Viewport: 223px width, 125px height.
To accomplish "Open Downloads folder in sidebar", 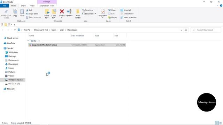I will click(11, 64).
